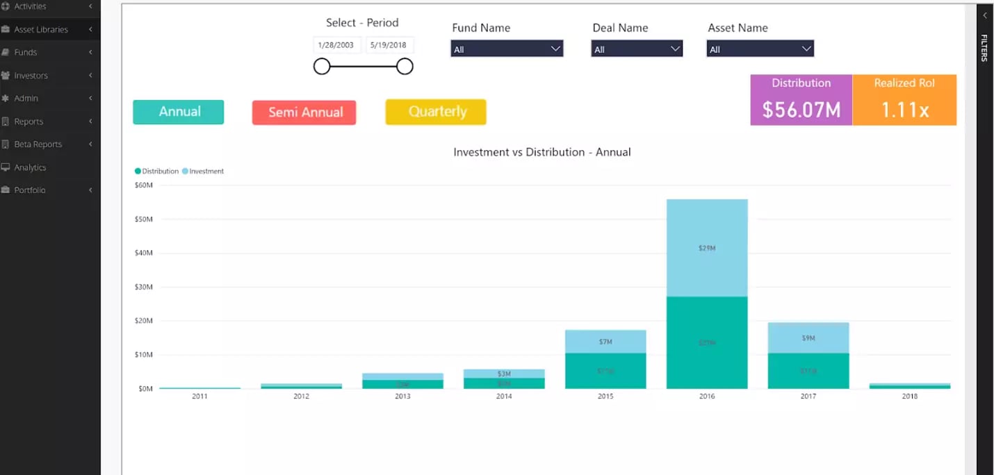Image resolution: width=994 pixels, height=475 pixels.
Task: Expand the Beta Reports submenu chevron
Action: (x=90, y=144)
